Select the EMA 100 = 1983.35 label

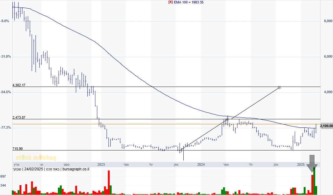[189, 2]
